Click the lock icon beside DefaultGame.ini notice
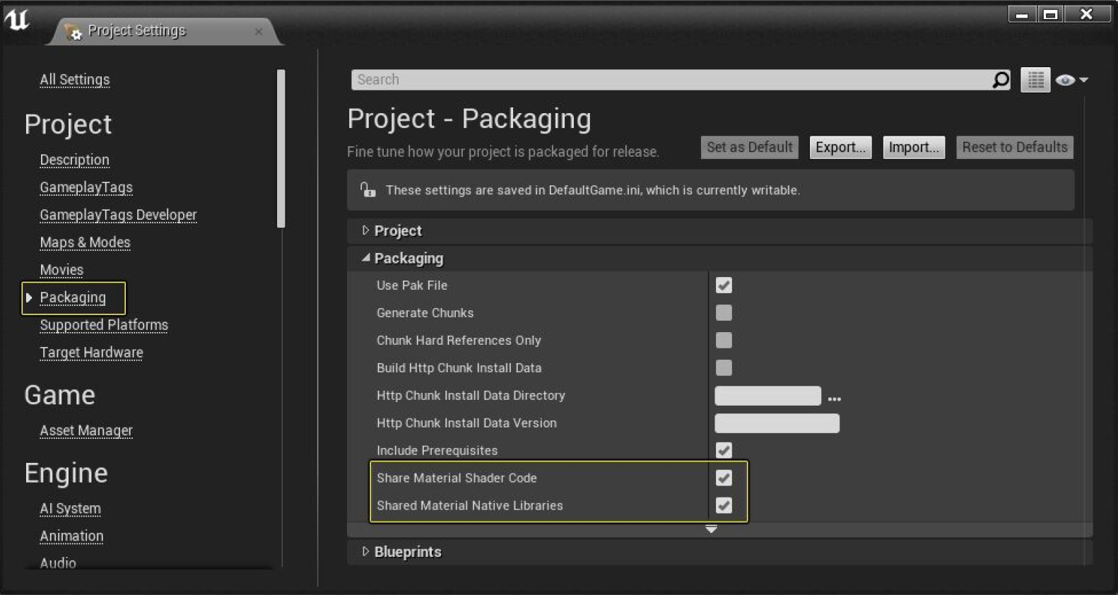Image resolution: width=1118 pixels, height=595 pixels. 367,189
